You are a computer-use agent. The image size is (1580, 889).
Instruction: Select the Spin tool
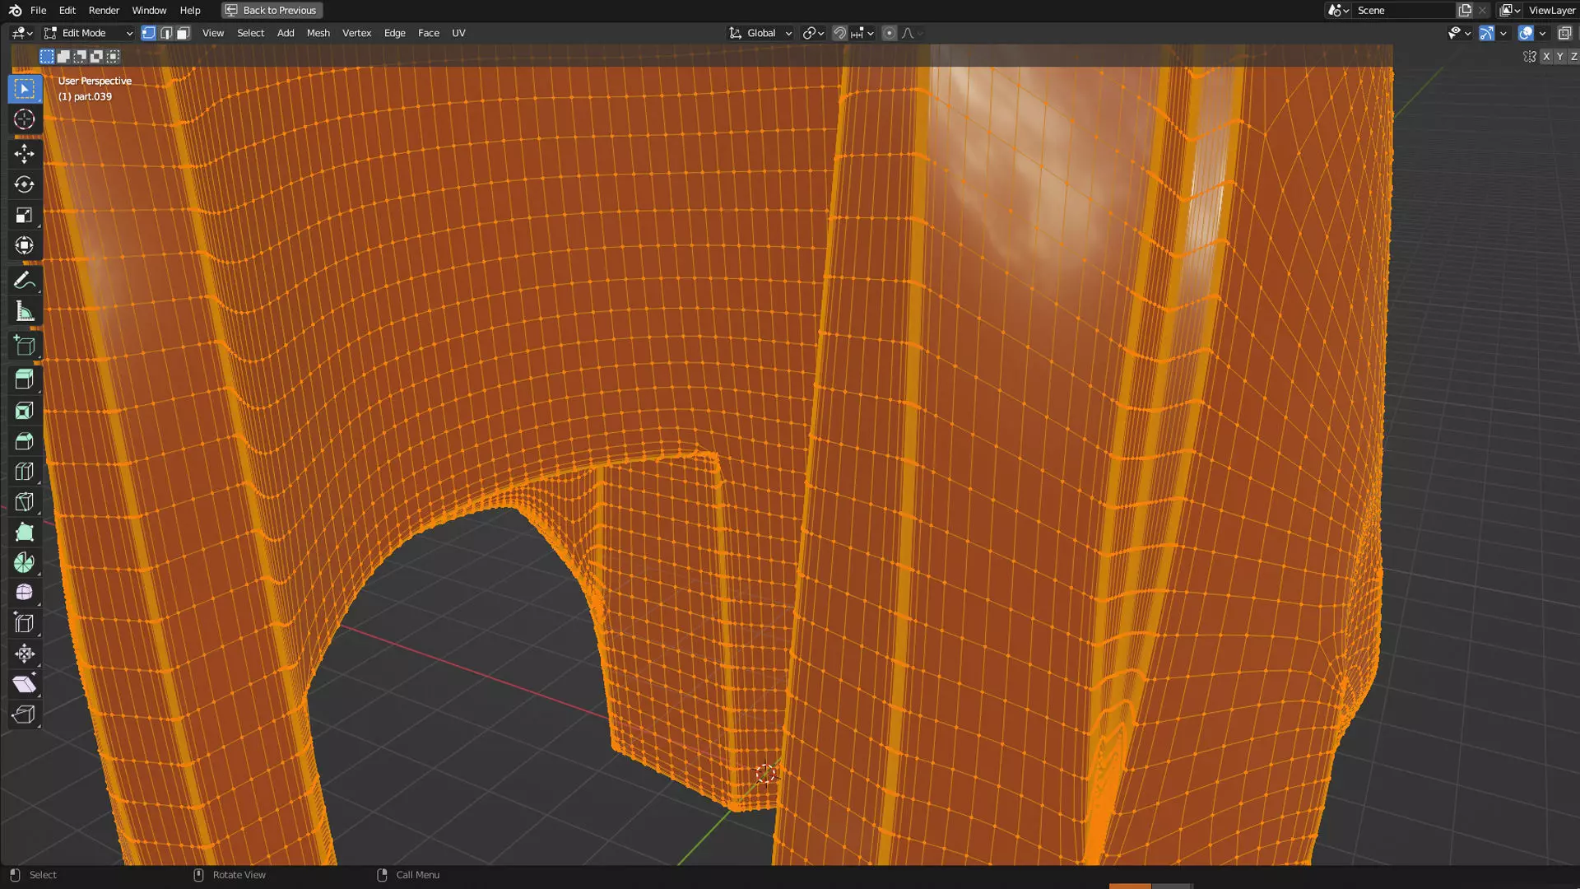coord(24,563)
